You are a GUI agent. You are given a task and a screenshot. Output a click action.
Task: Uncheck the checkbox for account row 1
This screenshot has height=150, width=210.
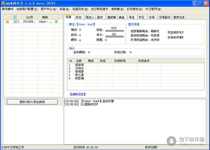15,22
